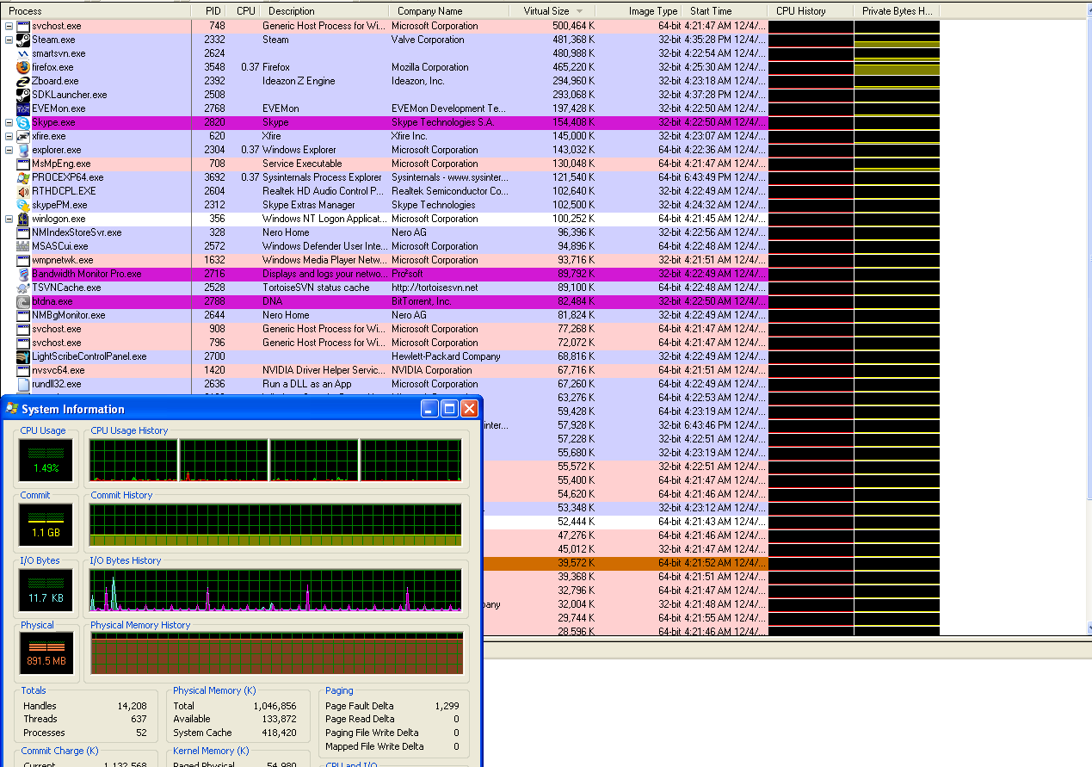1092x767 pixels.
Task: Click the "TortoiseSVN status cache" description
Action: click(x=316, y=288)
